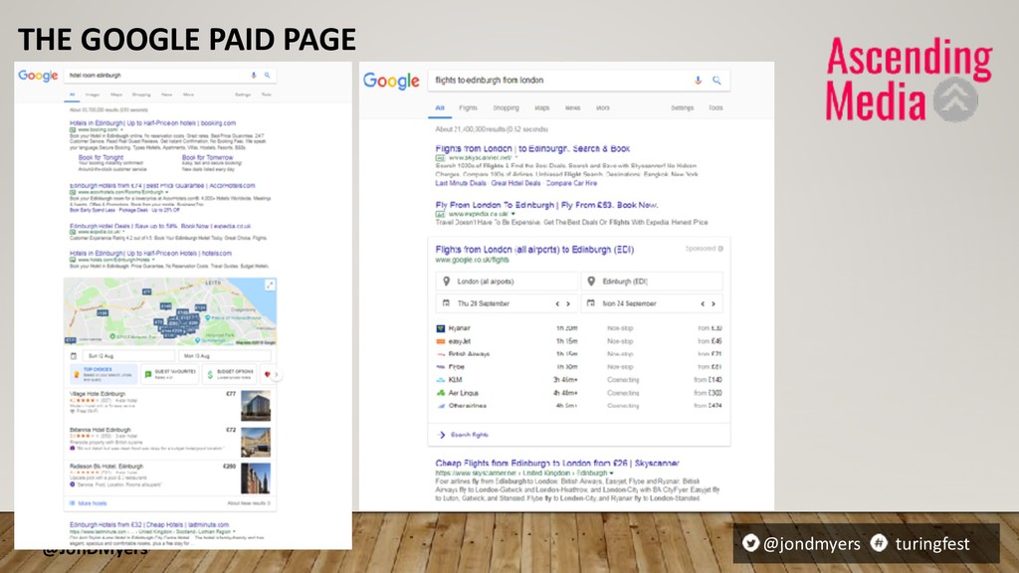This screenshot has width=1019, height=573.
Task: Click the More hotels link
Action: [93, 503]
